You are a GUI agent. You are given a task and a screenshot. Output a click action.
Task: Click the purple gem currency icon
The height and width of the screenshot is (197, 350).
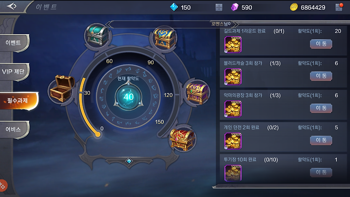pos(235,7)
